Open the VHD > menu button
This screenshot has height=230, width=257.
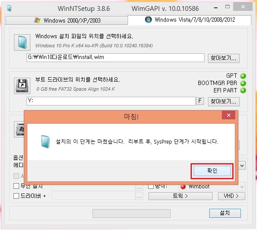pyautogui.click(x=231, y=196)
